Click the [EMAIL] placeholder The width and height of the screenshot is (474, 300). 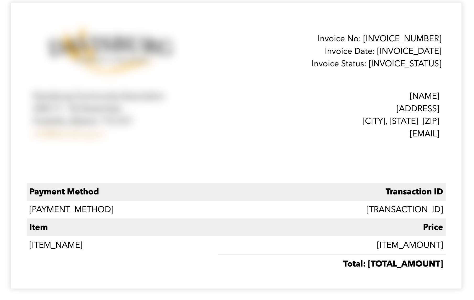[x=424, y=134]
